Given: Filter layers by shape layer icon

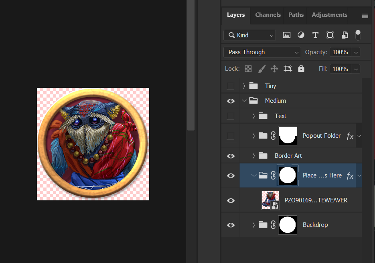Looking at the screenshot, I should (x=330, y=35).
